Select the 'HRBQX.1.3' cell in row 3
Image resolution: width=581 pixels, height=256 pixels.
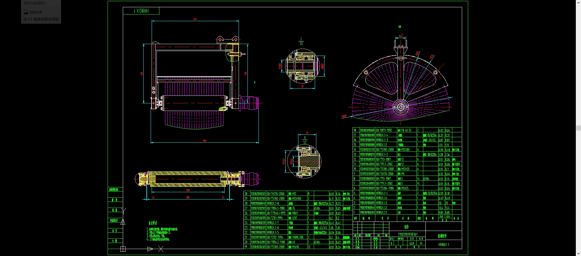[386, 203]
